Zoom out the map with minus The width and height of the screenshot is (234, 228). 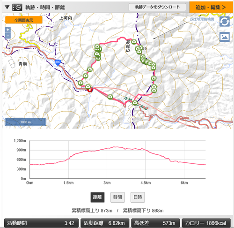[8, 36]
